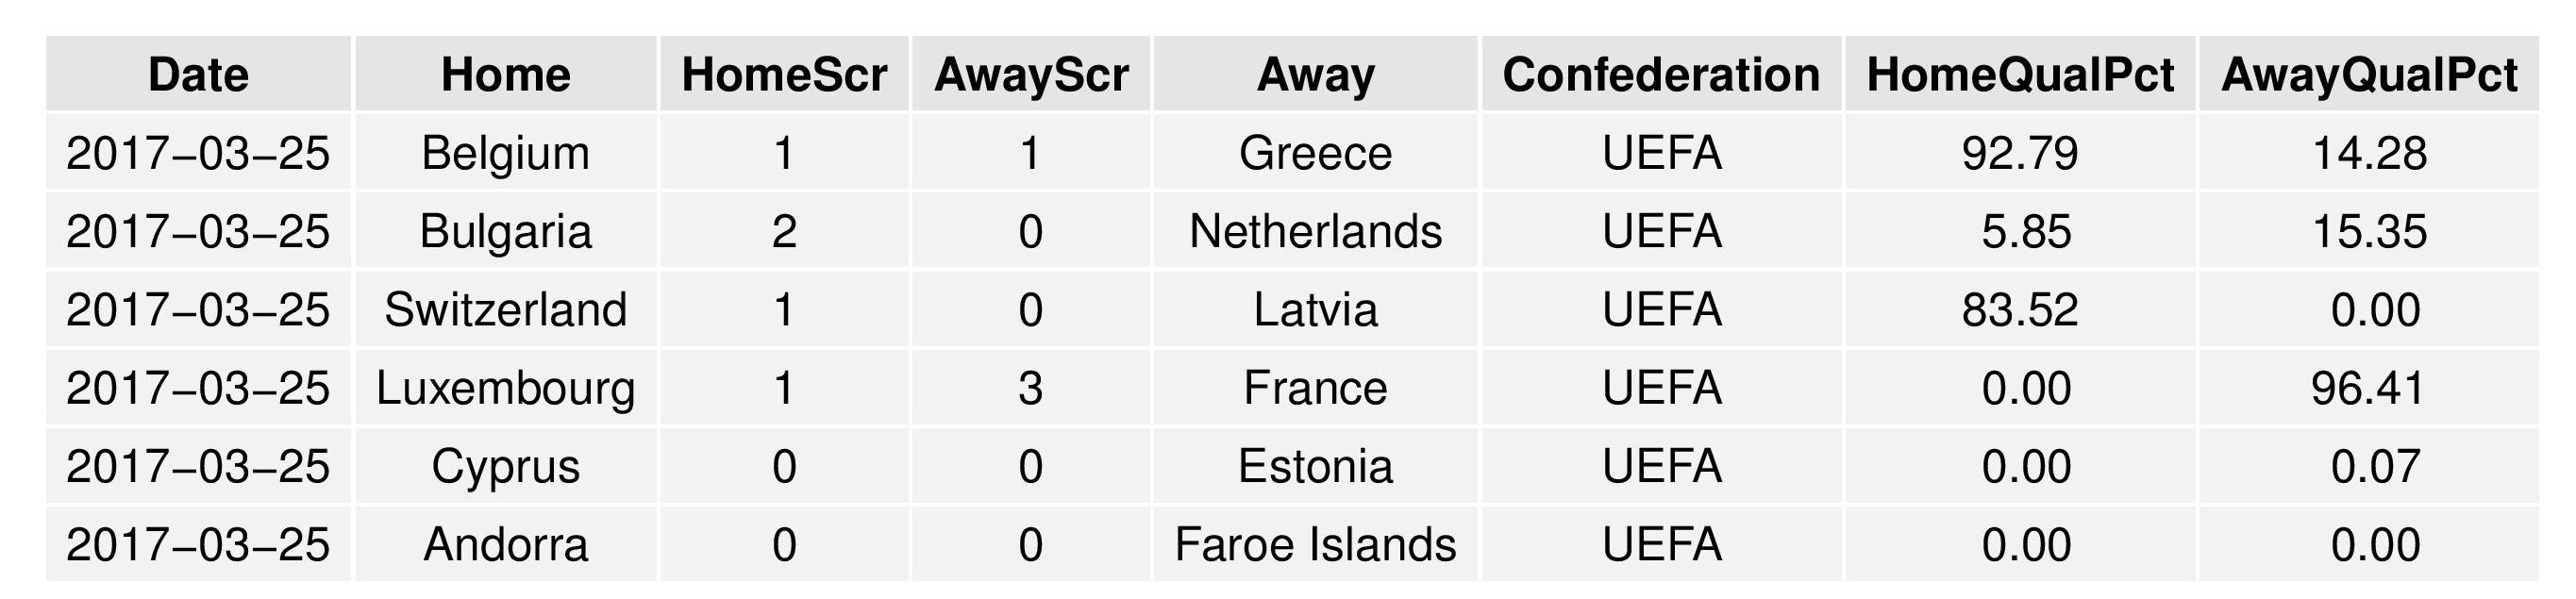
Task: Click the Confederation column header
Action: pos(1661,75)
